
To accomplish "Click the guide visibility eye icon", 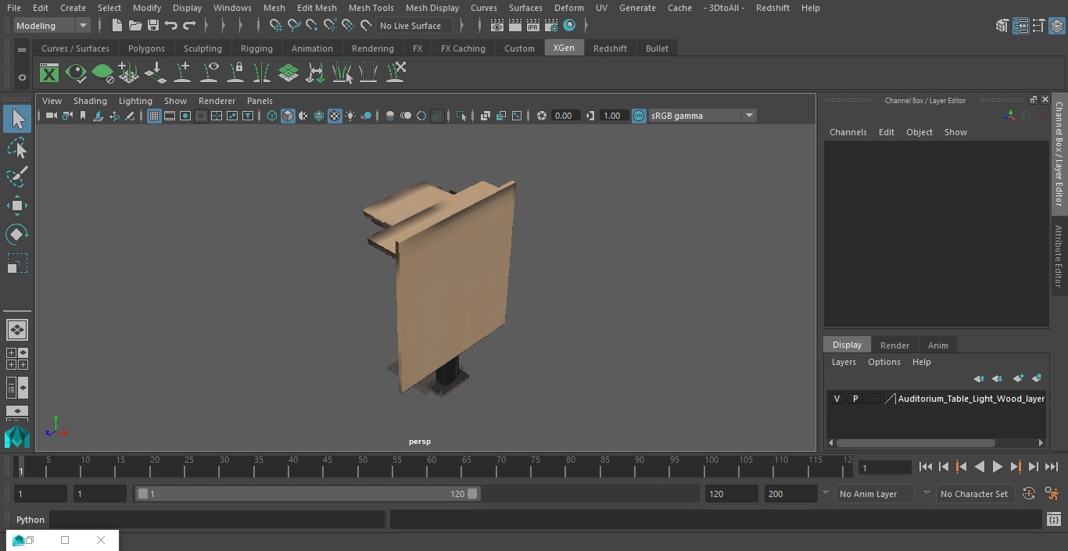I will (210, 73).
